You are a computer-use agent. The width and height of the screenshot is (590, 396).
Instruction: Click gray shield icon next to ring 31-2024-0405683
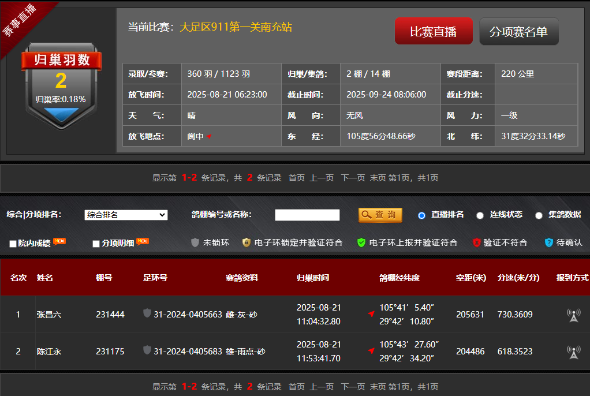(147, 350)
